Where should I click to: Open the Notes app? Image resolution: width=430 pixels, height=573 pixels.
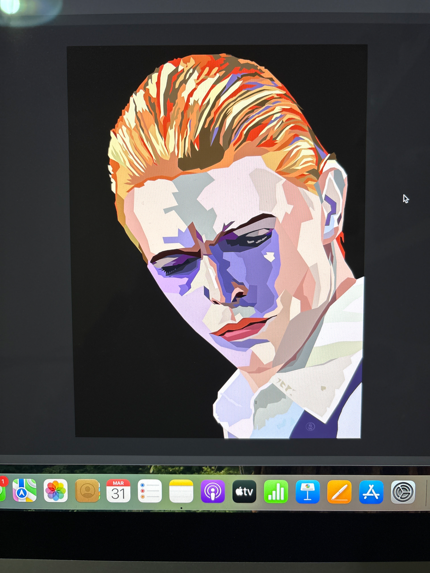click(181, 491)
